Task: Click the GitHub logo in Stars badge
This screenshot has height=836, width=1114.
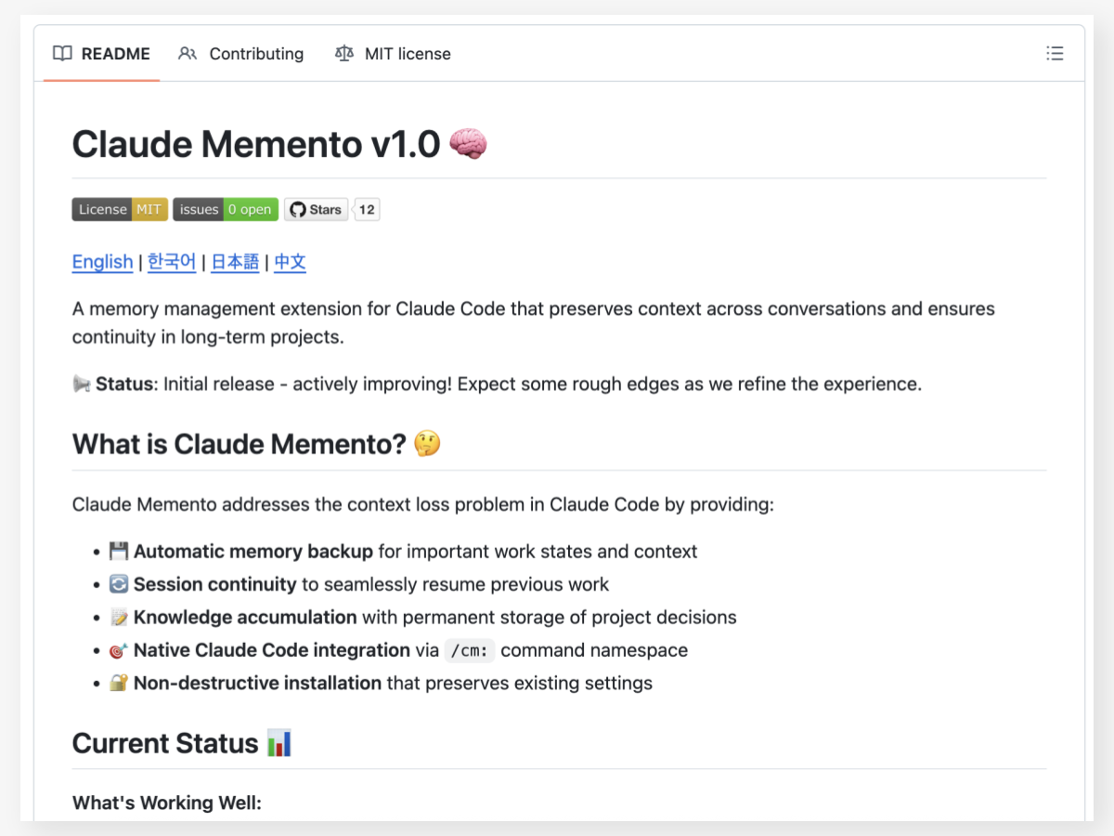Action: (x=297, y=210)
